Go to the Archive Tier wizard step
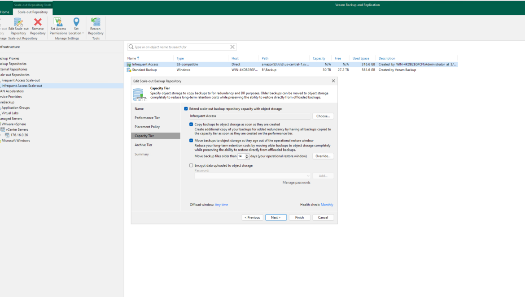This screenshot has height=297, width=525. 143,145
